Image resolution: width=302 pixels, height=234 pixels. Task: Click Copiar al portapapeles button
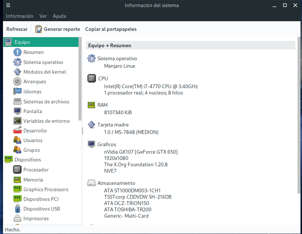point(111,29)
